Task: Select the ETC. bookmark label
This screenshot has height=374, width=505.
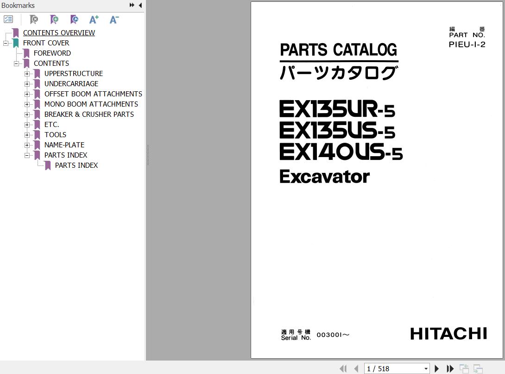Action: (51, 125)
